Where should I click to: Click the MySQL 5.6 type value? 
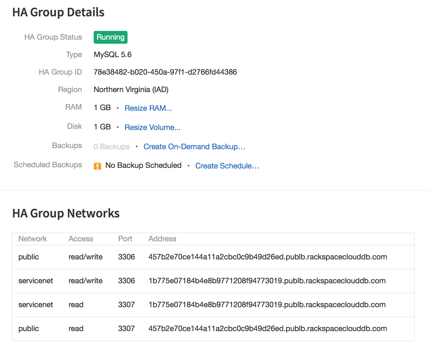113,55
